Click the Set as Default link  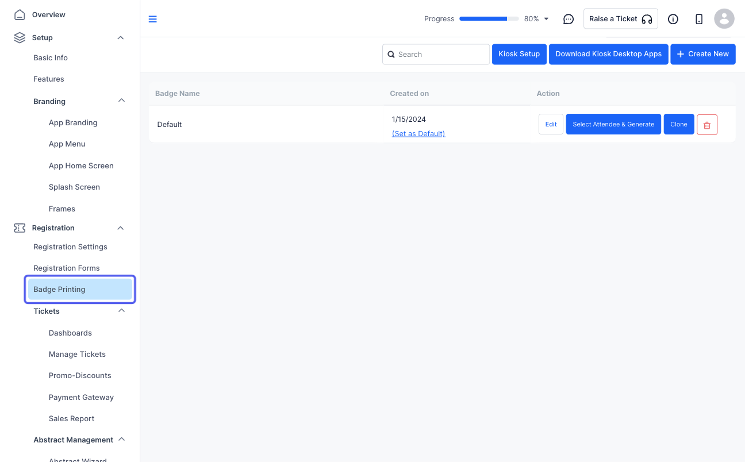[418, 134]
